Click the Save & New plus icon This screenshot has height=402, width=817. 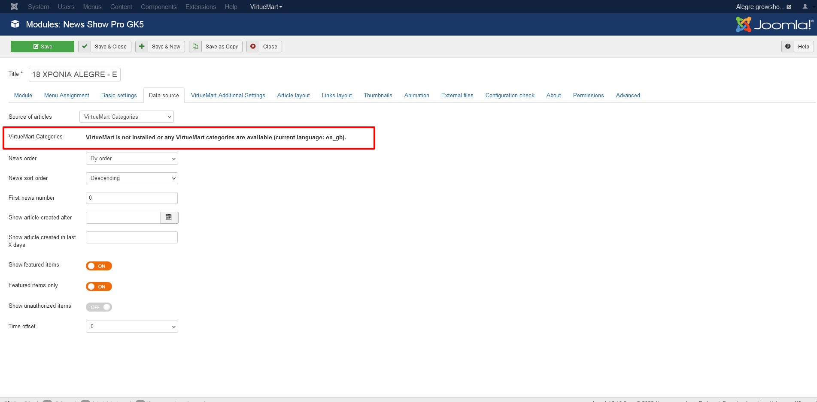(x=142, y=47)
